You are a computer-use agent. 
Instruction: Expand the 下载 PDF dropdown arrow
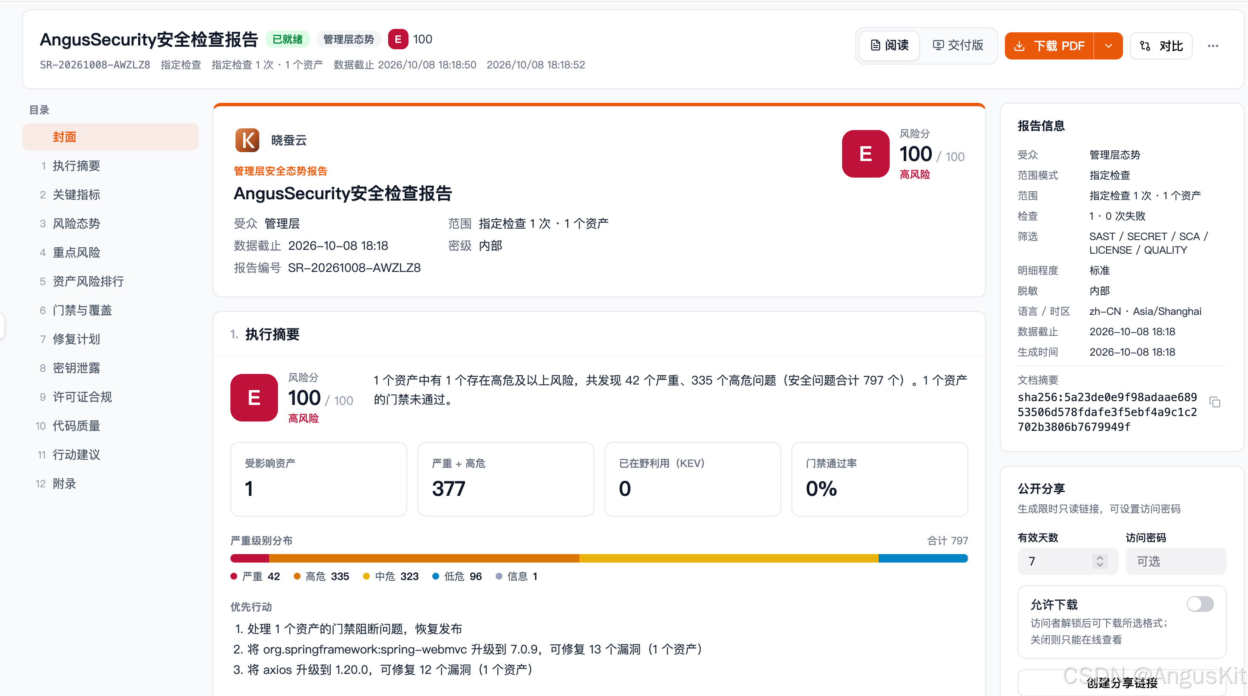(x=1108, y=46)
